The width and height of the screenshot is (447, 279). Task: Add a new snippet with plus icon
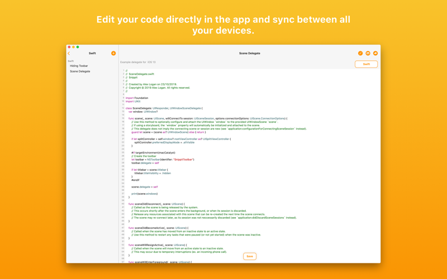click(113, 53)
